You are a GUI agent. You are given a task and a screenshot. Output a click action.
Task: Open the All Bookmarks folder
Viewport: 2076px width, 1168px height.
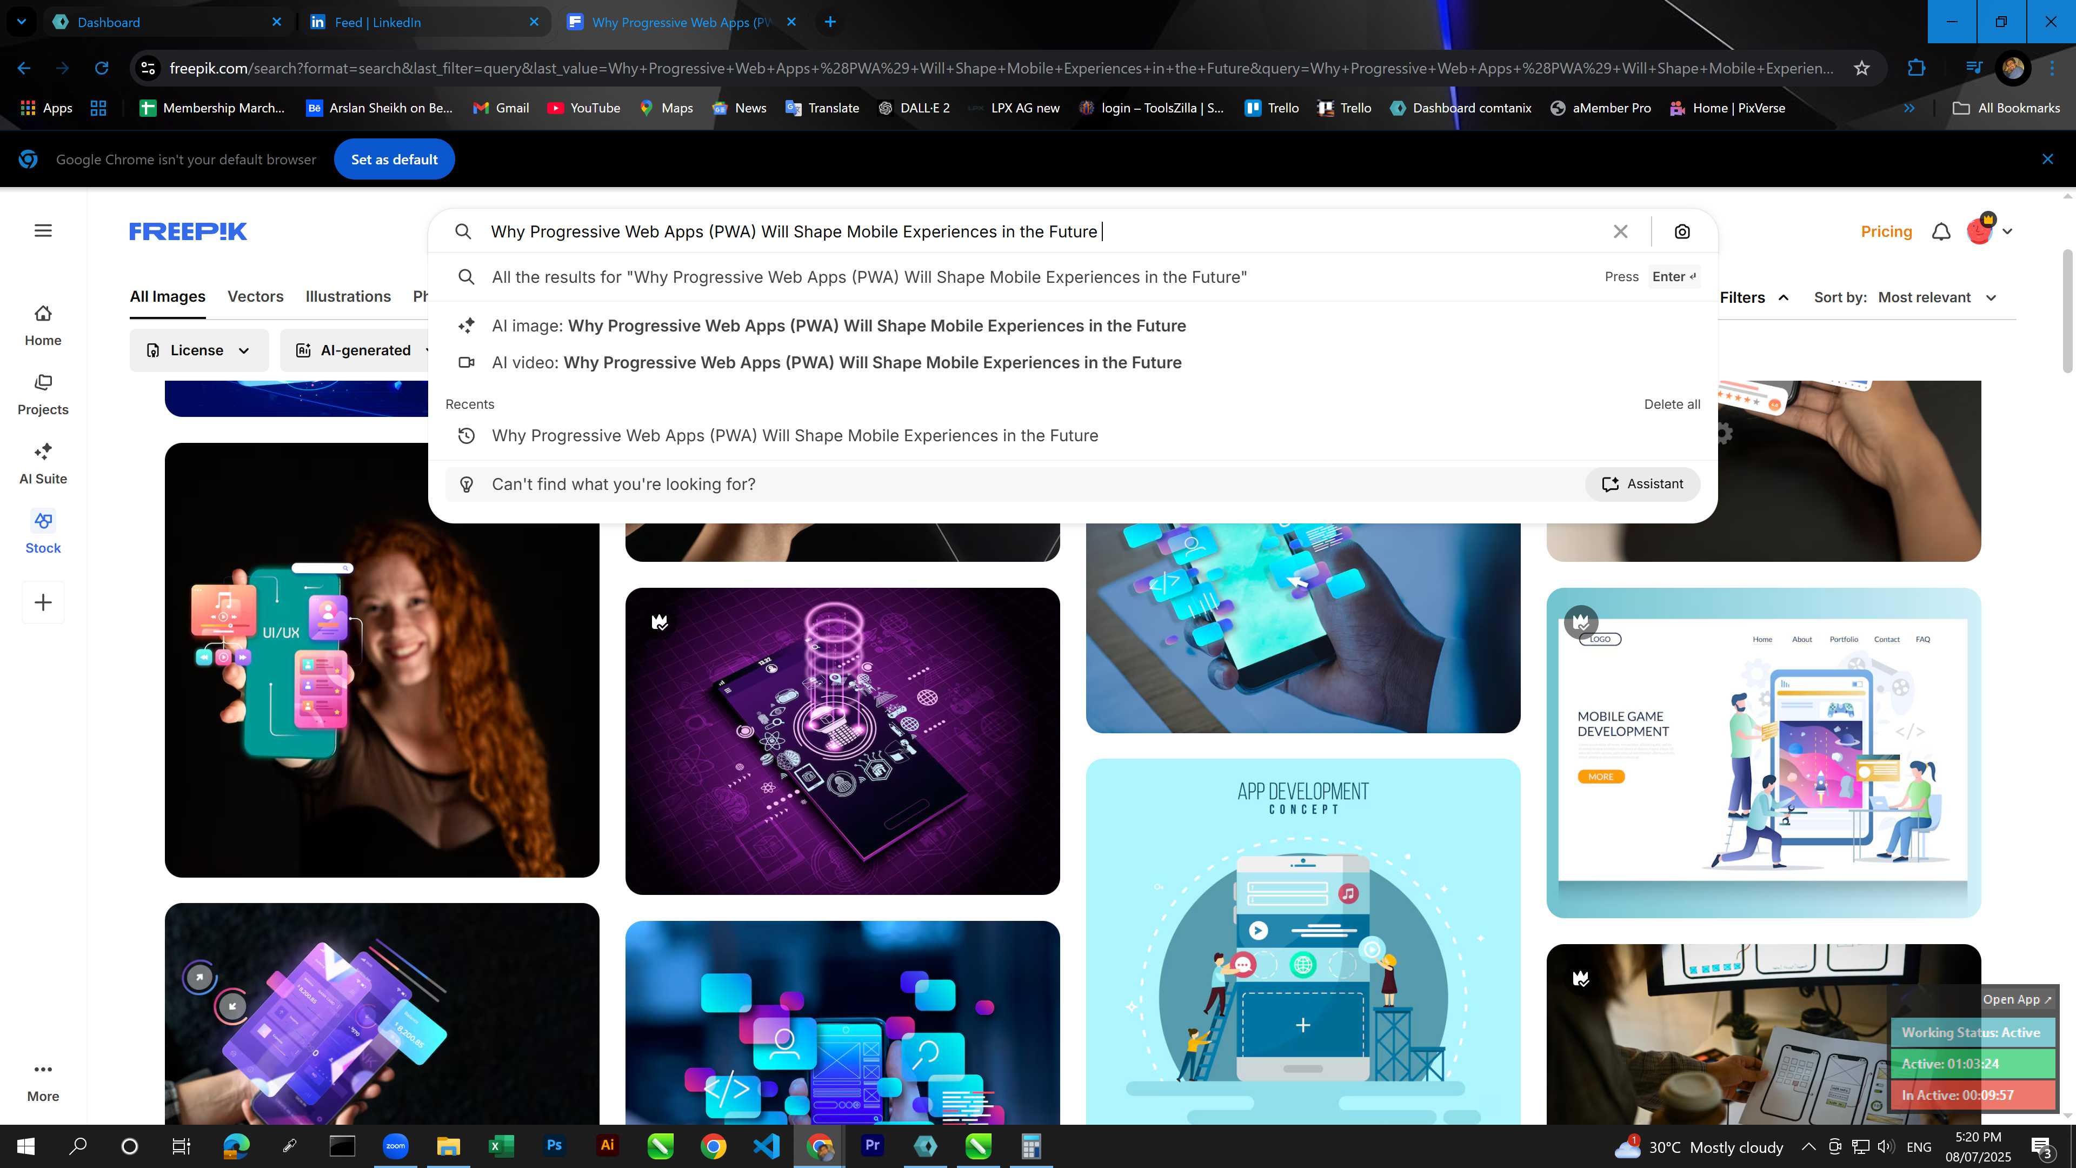pos(2006,108)
